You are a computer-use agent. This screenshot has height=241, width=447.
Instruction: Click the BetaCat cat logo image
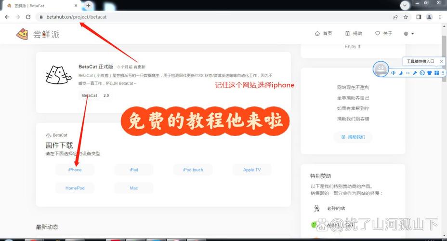(x=58, y=75)
